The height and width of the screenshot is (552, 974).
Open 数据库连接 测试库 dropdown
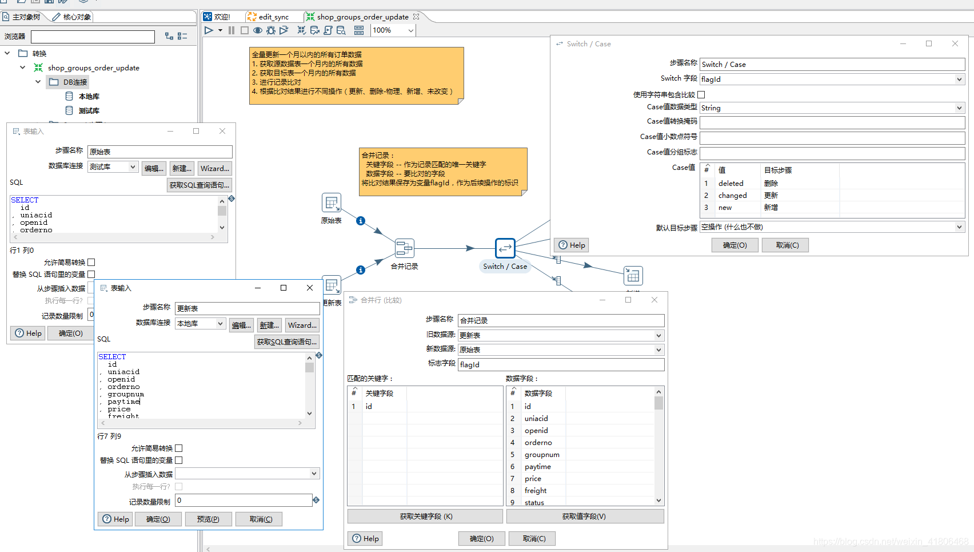coord(133,167)
